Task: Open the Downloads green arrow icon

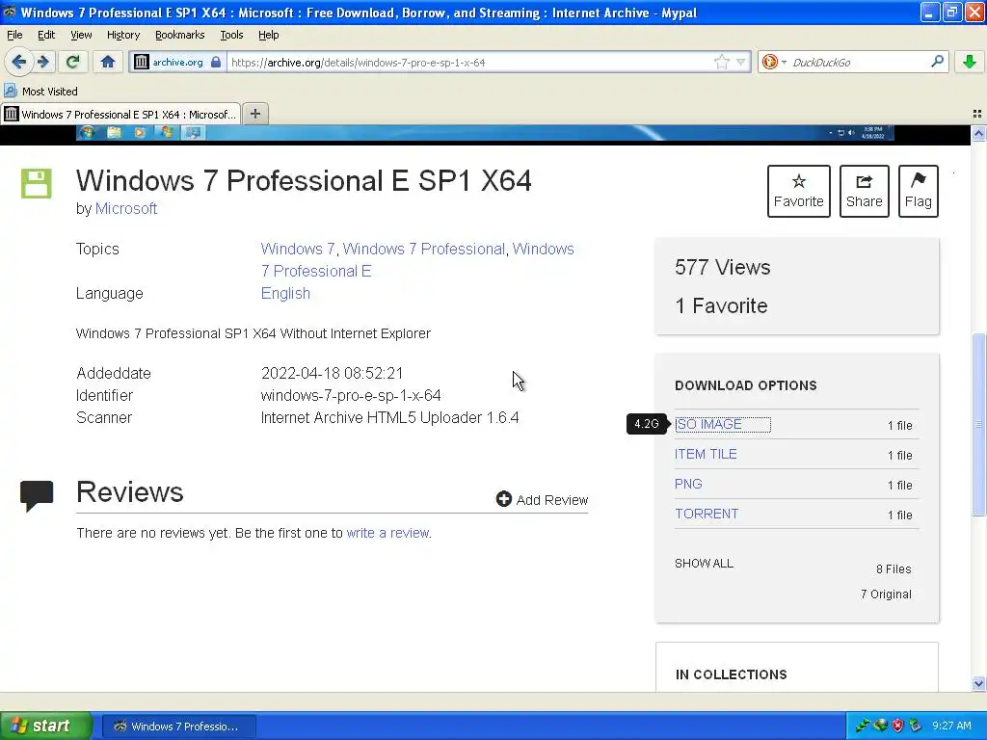Action: click(x=970, y=62)
